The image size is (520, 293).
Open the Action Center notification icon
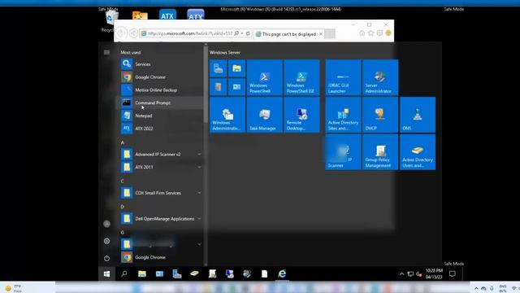coord(453,274)
